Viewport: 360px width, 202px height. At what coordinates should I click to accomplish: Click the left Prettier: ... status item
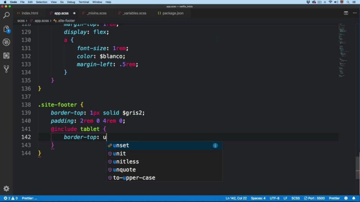tap(30, 198)
